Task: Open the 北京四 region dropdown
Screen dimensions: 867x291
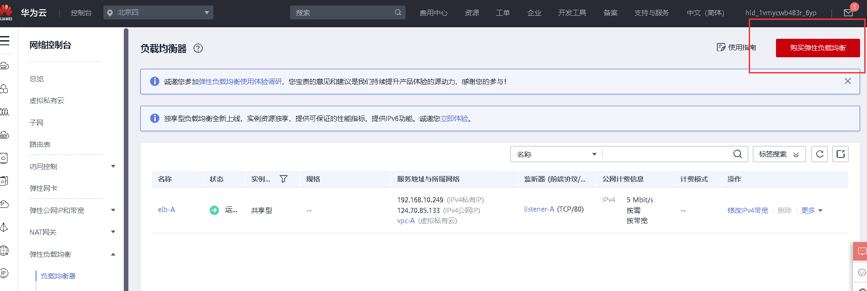Action: pyautogui.click(x=158, y=12)
